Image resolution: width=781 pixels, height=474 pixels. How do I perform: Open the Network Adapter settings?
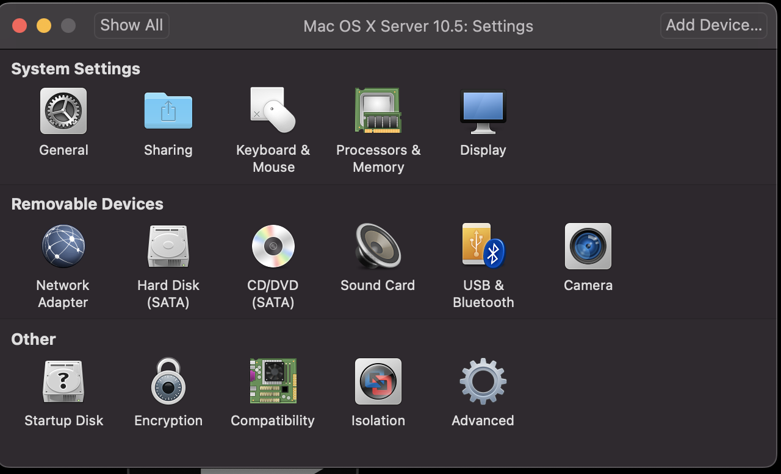(x=63, y=246)
